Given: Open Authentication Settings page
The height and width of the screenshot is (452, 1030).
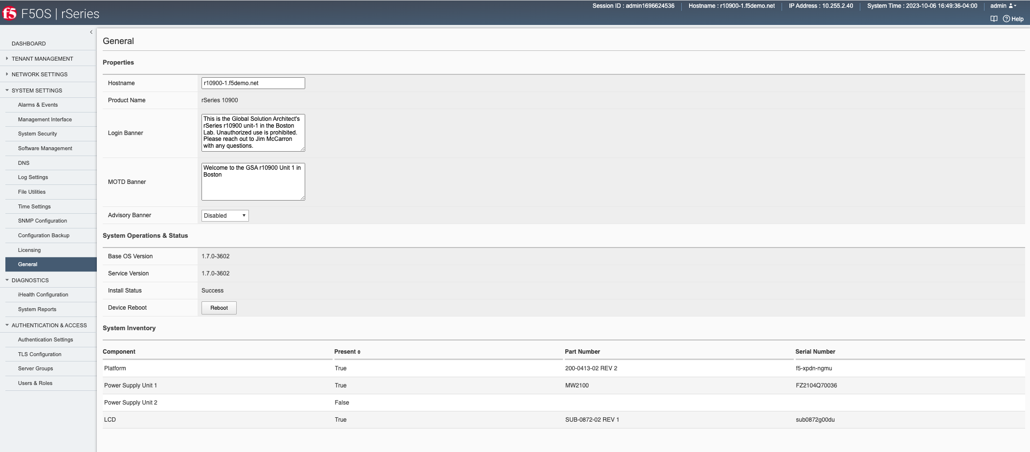Looking at the screenshot, I should tap(45, 339).
